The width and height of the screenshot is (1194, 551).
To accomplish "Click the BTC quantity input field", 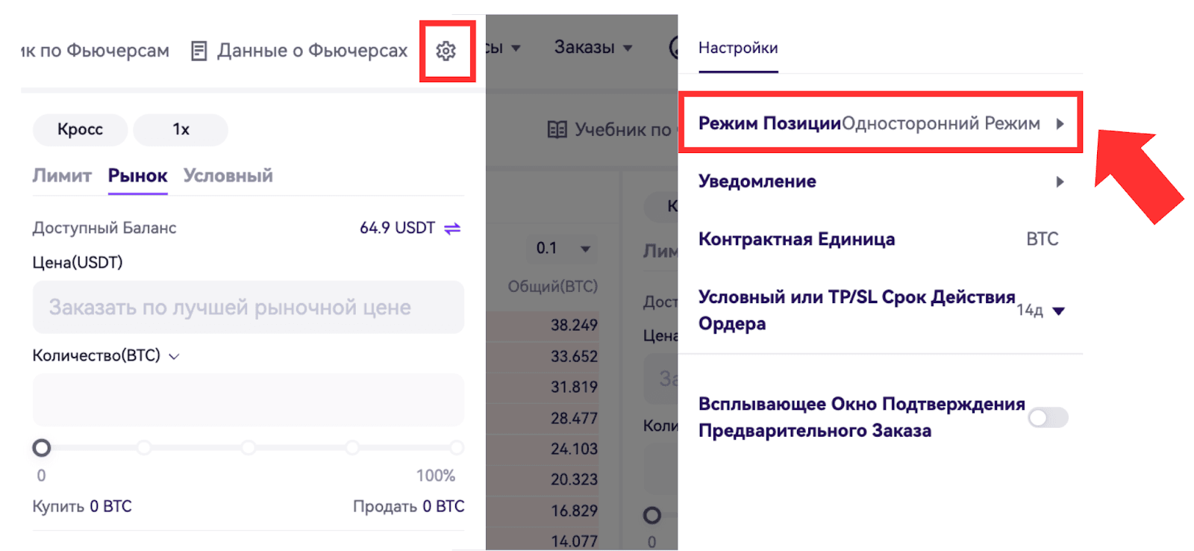I will (248, 400).
